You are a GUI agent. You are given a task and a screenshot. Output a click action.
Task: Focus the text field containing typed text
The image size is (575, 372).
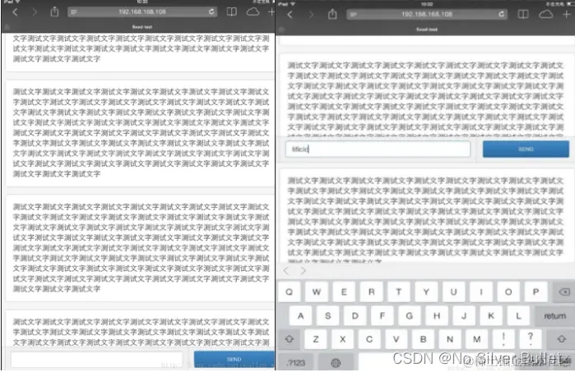click(378, 149)
